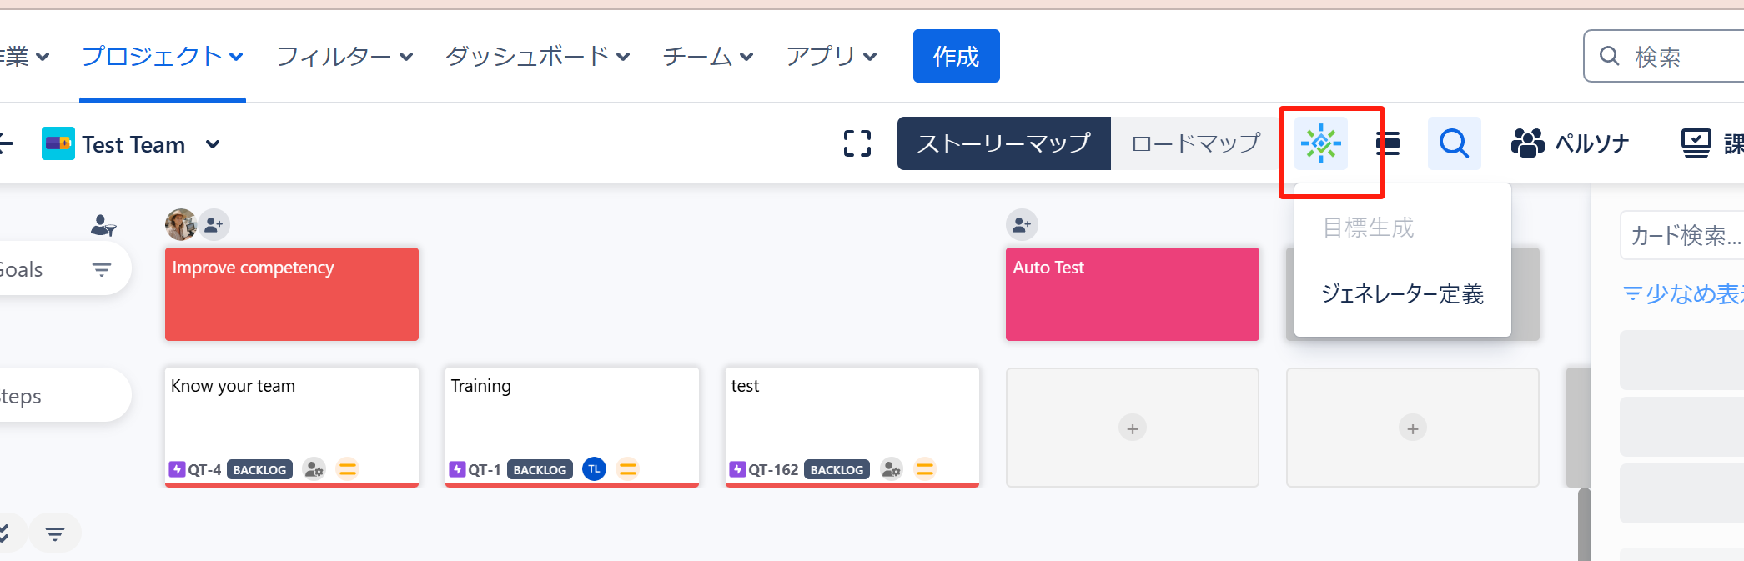Add persona above Auto Test goal
The width and height of the screenshot is (1744, 561).
1022,225
